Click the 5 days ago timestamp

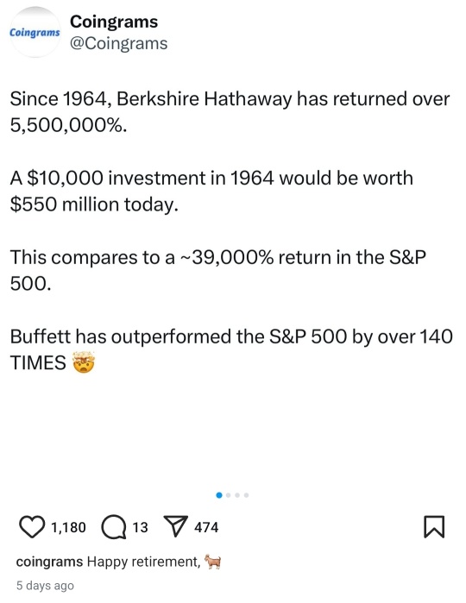pyautogui.click(x=45, y=585)
